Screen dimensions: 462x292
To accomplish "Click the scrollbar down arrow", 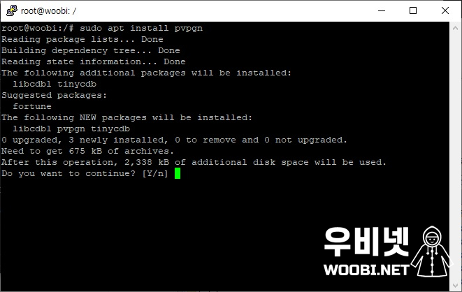I will (455, 285).
